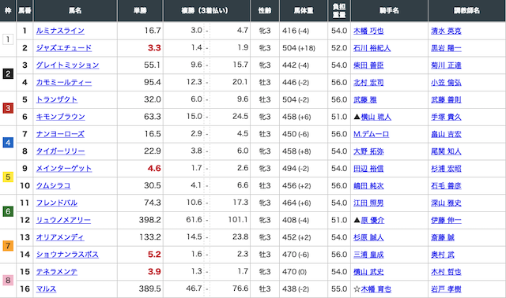This screenshot has width=506, height=298.
Task: Open horse ジャズエチュード
Action: pos(64,48)
